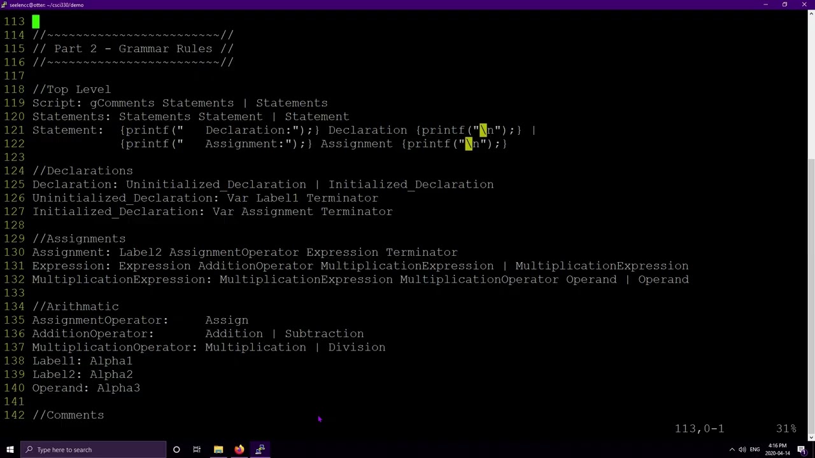Restore down the PuTTY window
The image size is (815, 458).
click(784, 4)
